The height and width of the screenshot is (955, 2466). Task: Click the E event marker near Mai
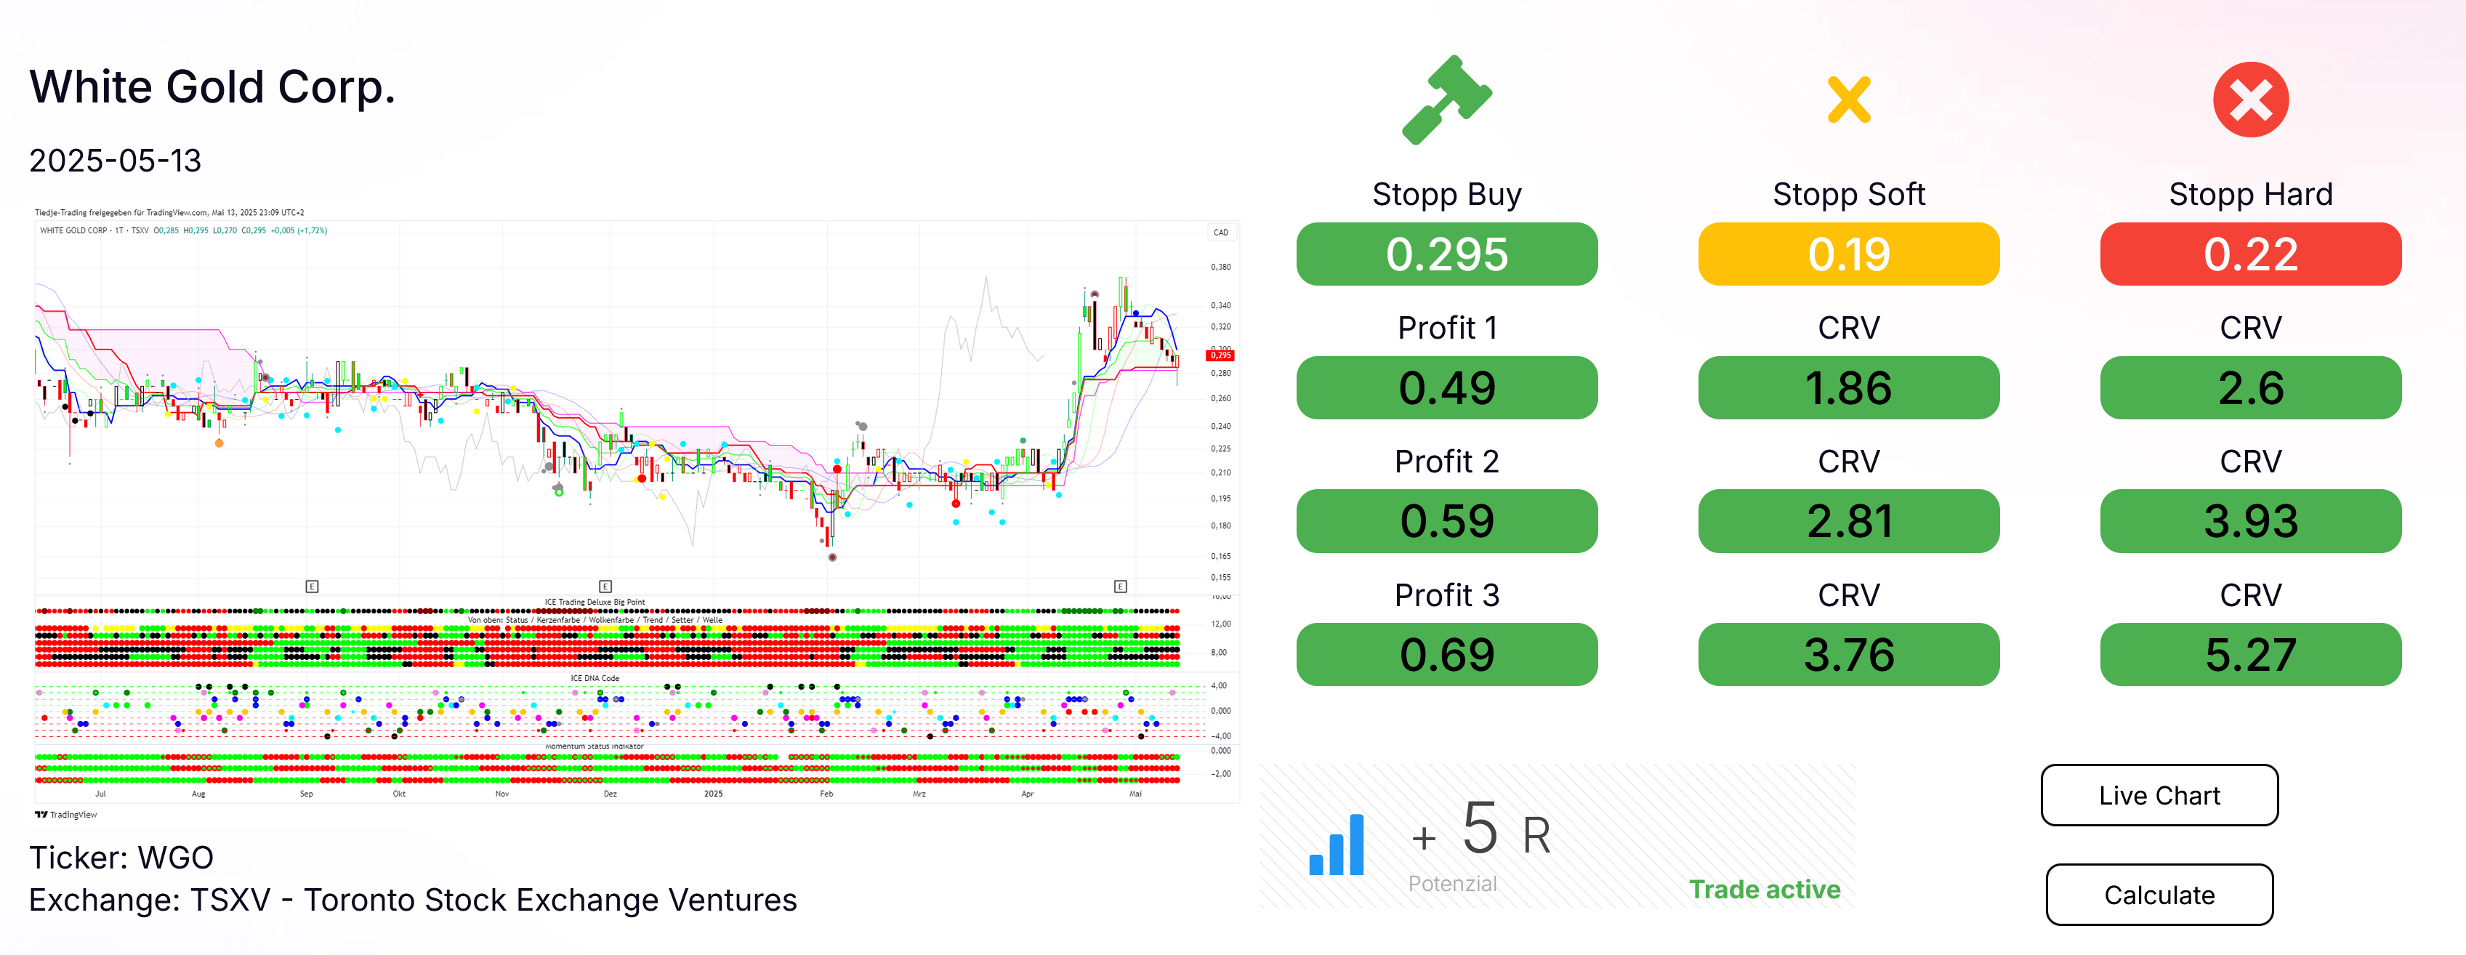click(x=1120, y=586)
